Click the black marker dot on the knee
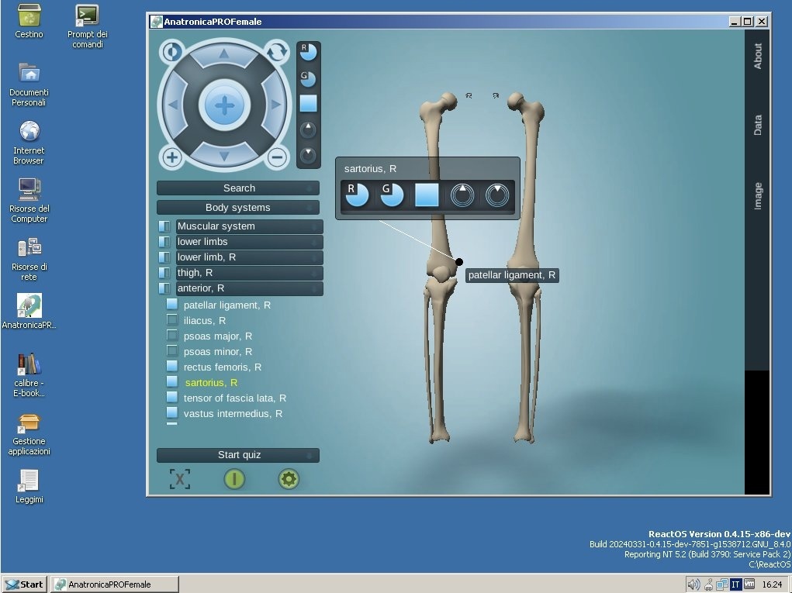The image size is (792, 593). pos(459,262)
